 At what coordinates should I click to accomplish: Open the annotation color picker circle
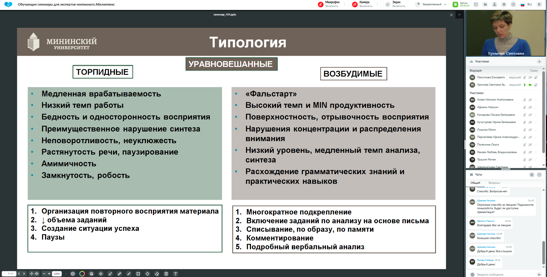pos(82,274)
